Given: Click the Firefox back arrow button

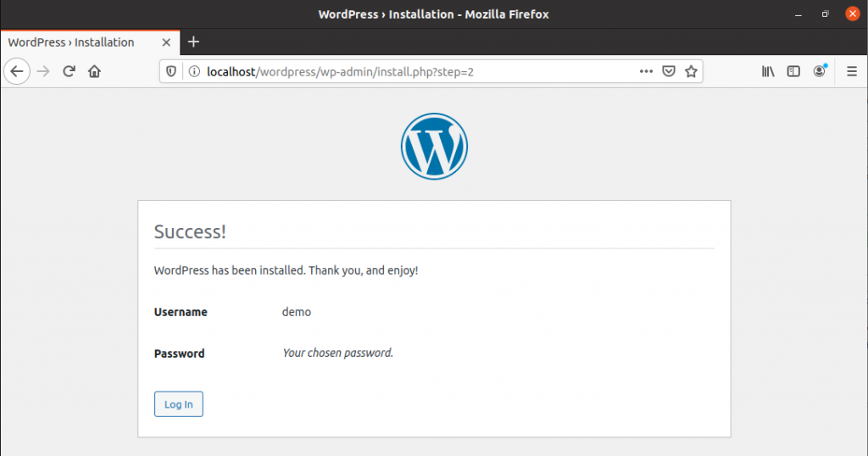Looking at the screenshot, I should tap(17, 72).
